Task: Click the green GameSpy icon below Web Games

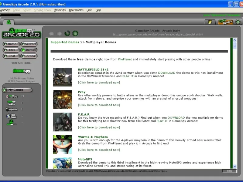Action: [12, 123]
